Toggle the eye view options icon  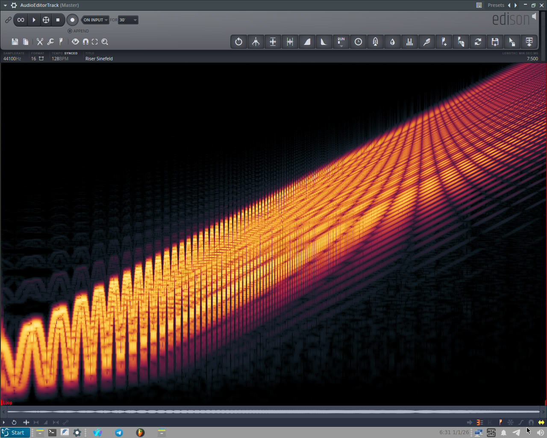[75, 41]
